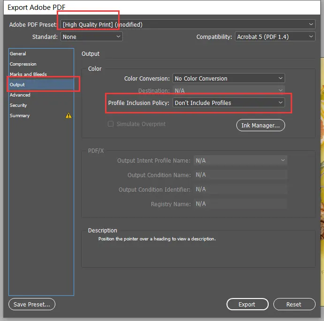Toggle the Simulate Overprint checkbox
This screenshot has width=324, height=321.
click(111, 124)
